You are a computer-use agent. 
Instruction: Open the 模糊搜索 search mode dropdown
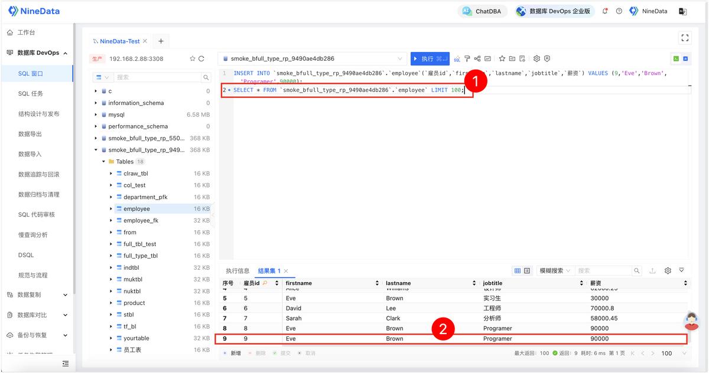[555, 270]
